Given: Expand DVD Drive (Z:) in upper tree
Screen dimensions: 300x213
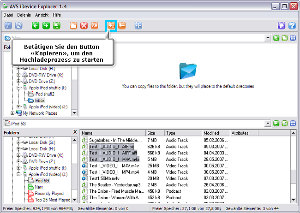Looking at the screenshot, I should pos(18,81).
